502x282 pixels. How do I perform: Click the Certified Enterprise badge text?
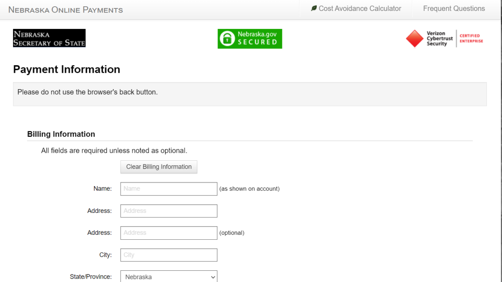pyautogui.click(x=471, y=38)
